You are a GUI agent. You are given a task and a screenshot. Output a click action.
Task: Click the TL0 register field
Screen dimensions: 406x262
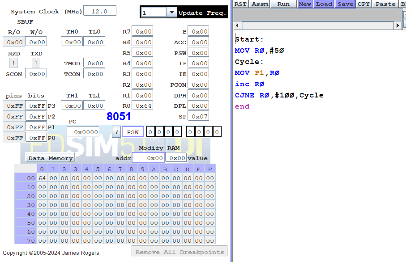[x=94, y=42]
